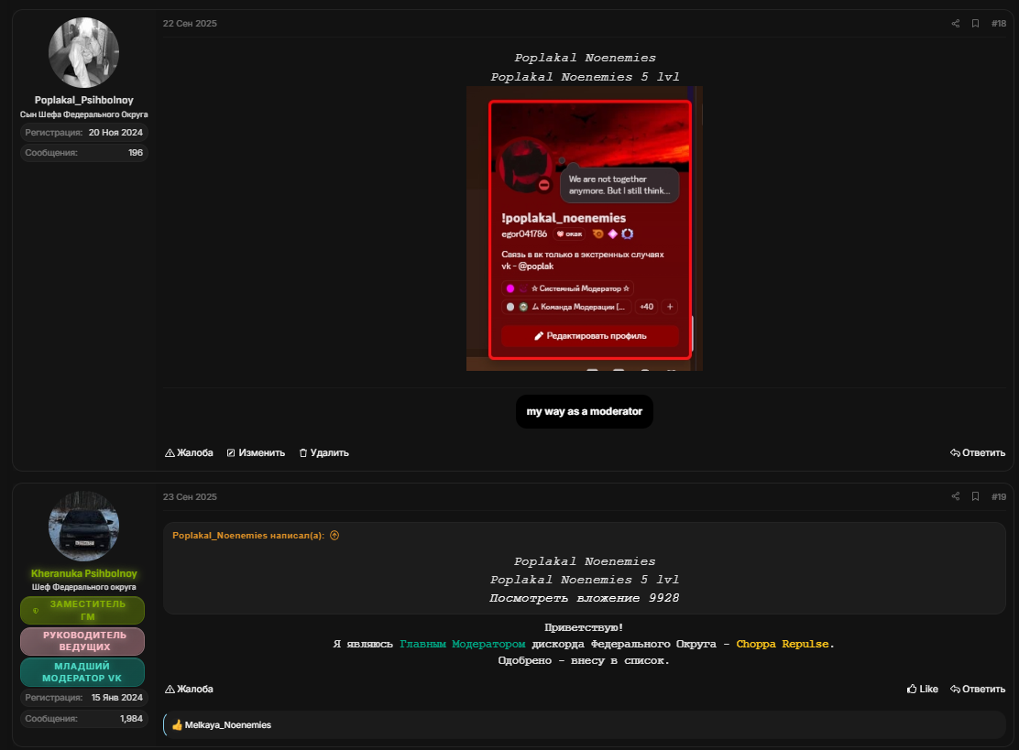Edit post #18 with Изменить

(256, 453)
